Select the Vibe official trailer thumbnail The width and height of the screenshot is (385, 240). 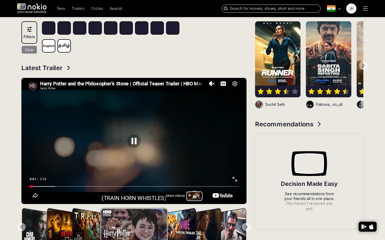click(x=182, y=225)
